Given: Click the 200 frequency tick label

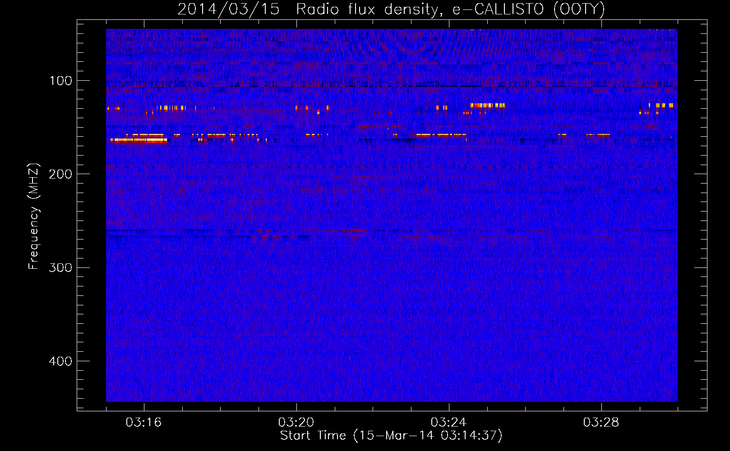Looking at the screenshot, I should coord(61,174).
